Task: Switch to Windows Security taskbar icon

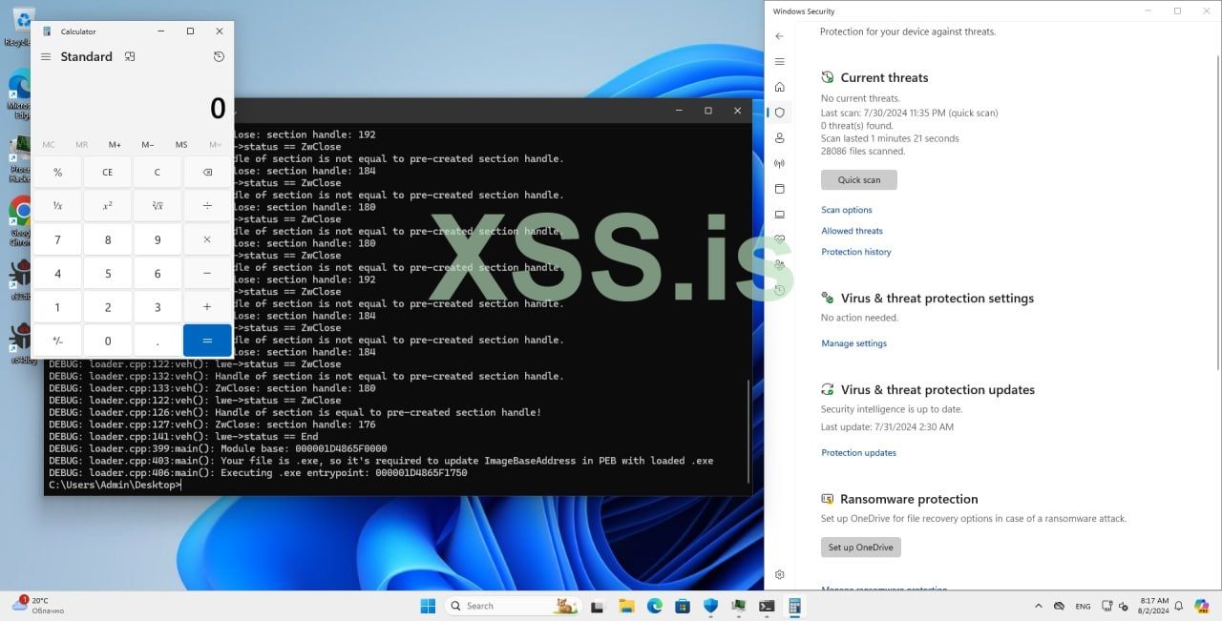Action: [710, 606]
